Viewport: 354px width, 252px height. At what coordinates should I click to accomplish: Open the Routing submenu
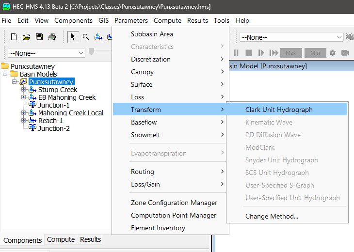pyautogui.click(x=170, y=172)
